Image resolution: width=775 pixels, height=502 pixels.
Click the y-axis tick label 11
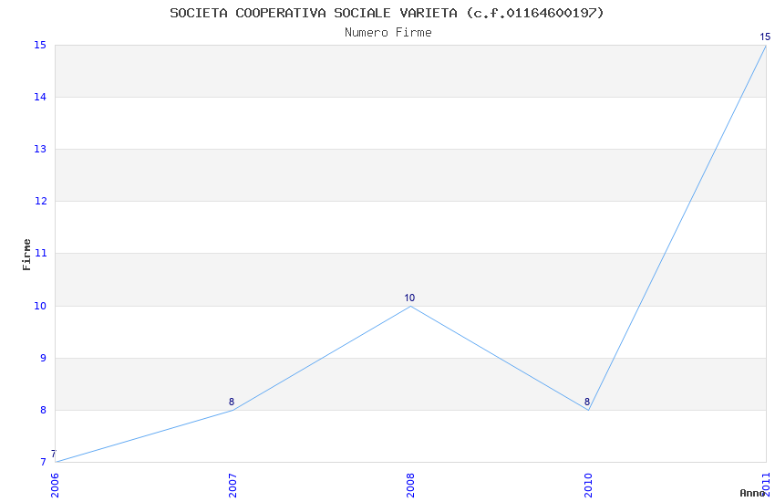pos(40,254)
